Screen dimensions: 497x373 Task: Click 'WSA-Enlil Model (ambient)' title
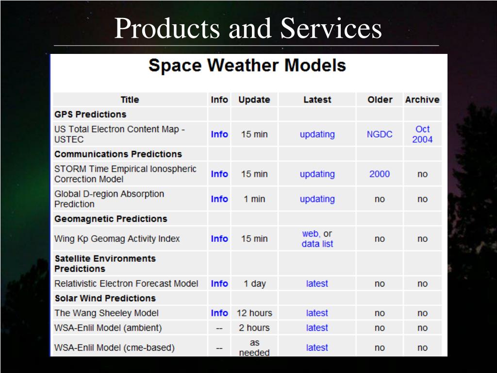(x=108, y=328)
